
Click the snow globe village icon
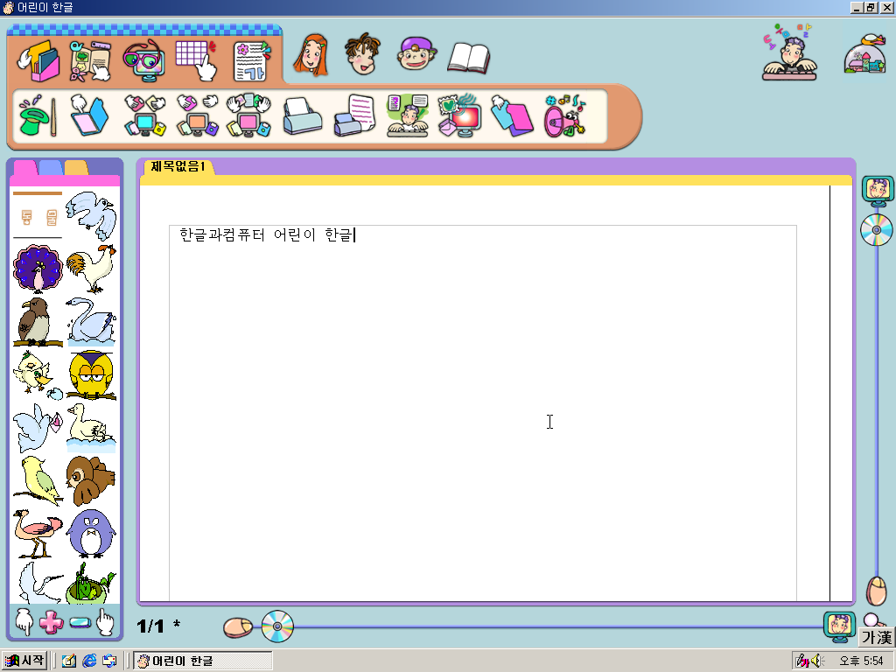[x=865, y=52]
